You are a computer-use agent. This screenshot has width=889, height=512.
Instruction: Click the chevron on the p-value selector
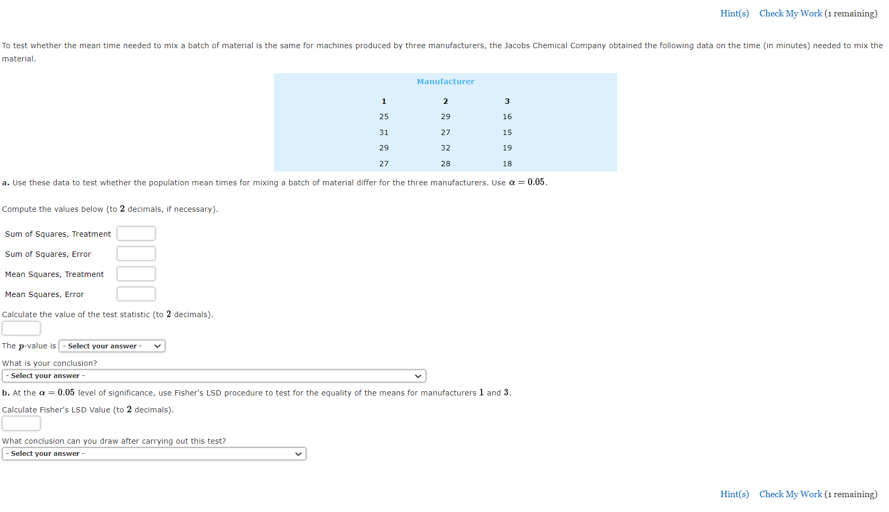157,346
